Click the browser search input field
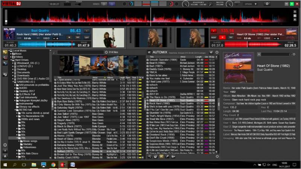The image size is (301, 169). (80, 52)
